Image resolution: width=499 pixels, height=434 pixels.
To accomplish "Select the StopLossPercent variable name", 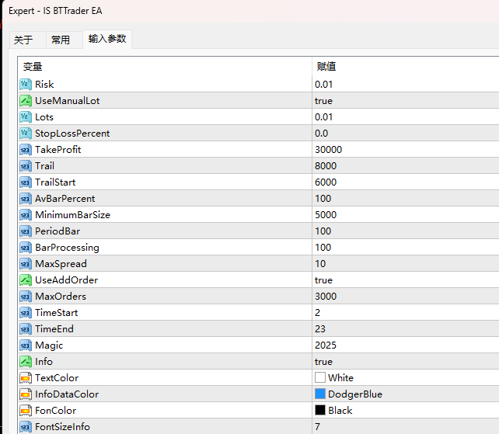I will pyautogui.click(x=72, y=134).
